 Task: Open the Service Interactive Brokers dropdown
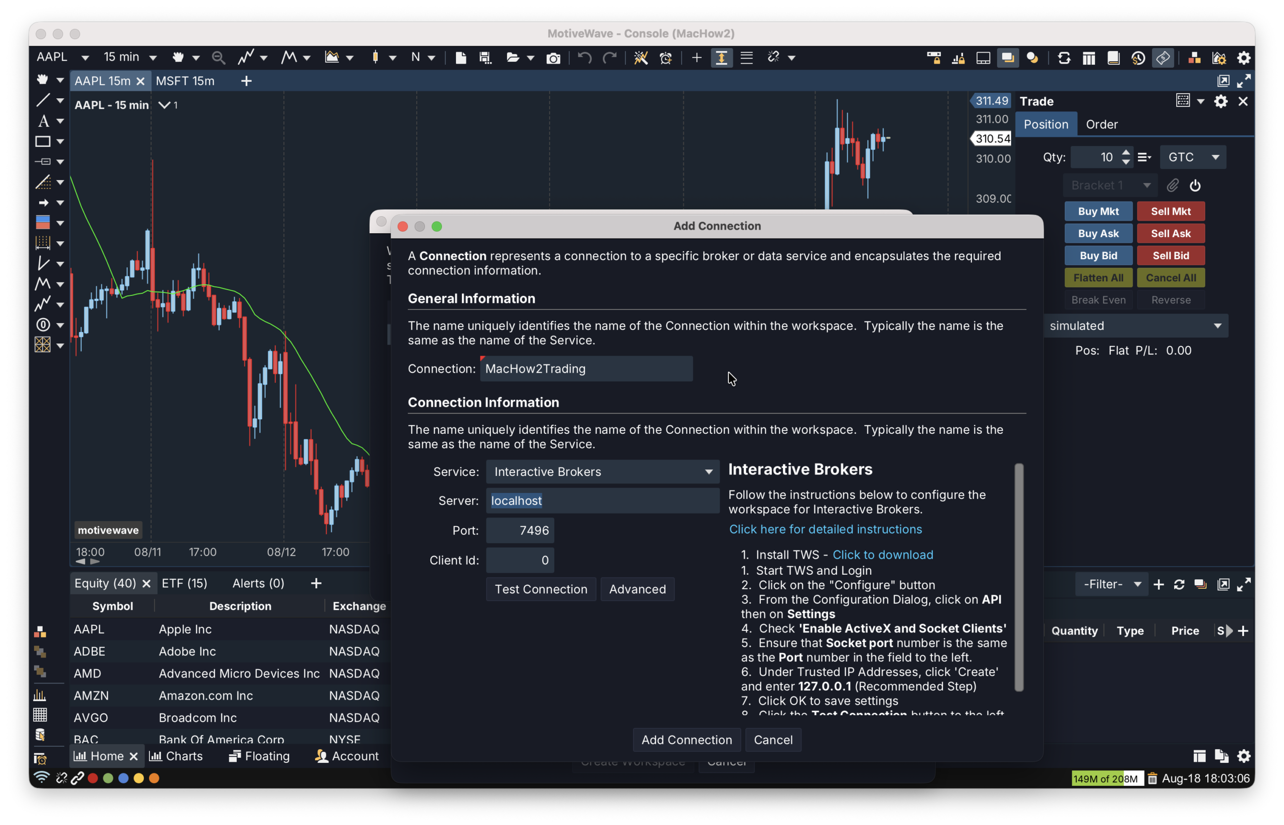coord(603,471)
